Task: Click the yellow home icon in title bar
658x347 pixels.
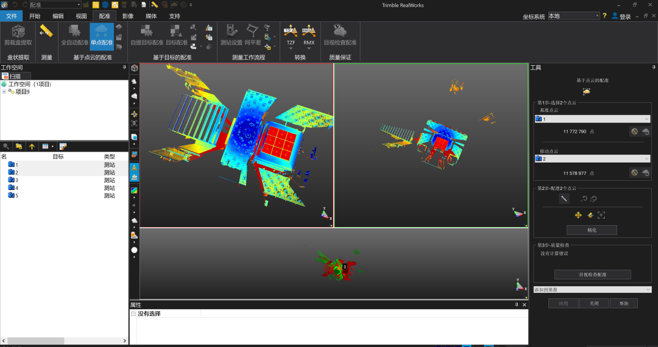Action: tap(115, 5)
